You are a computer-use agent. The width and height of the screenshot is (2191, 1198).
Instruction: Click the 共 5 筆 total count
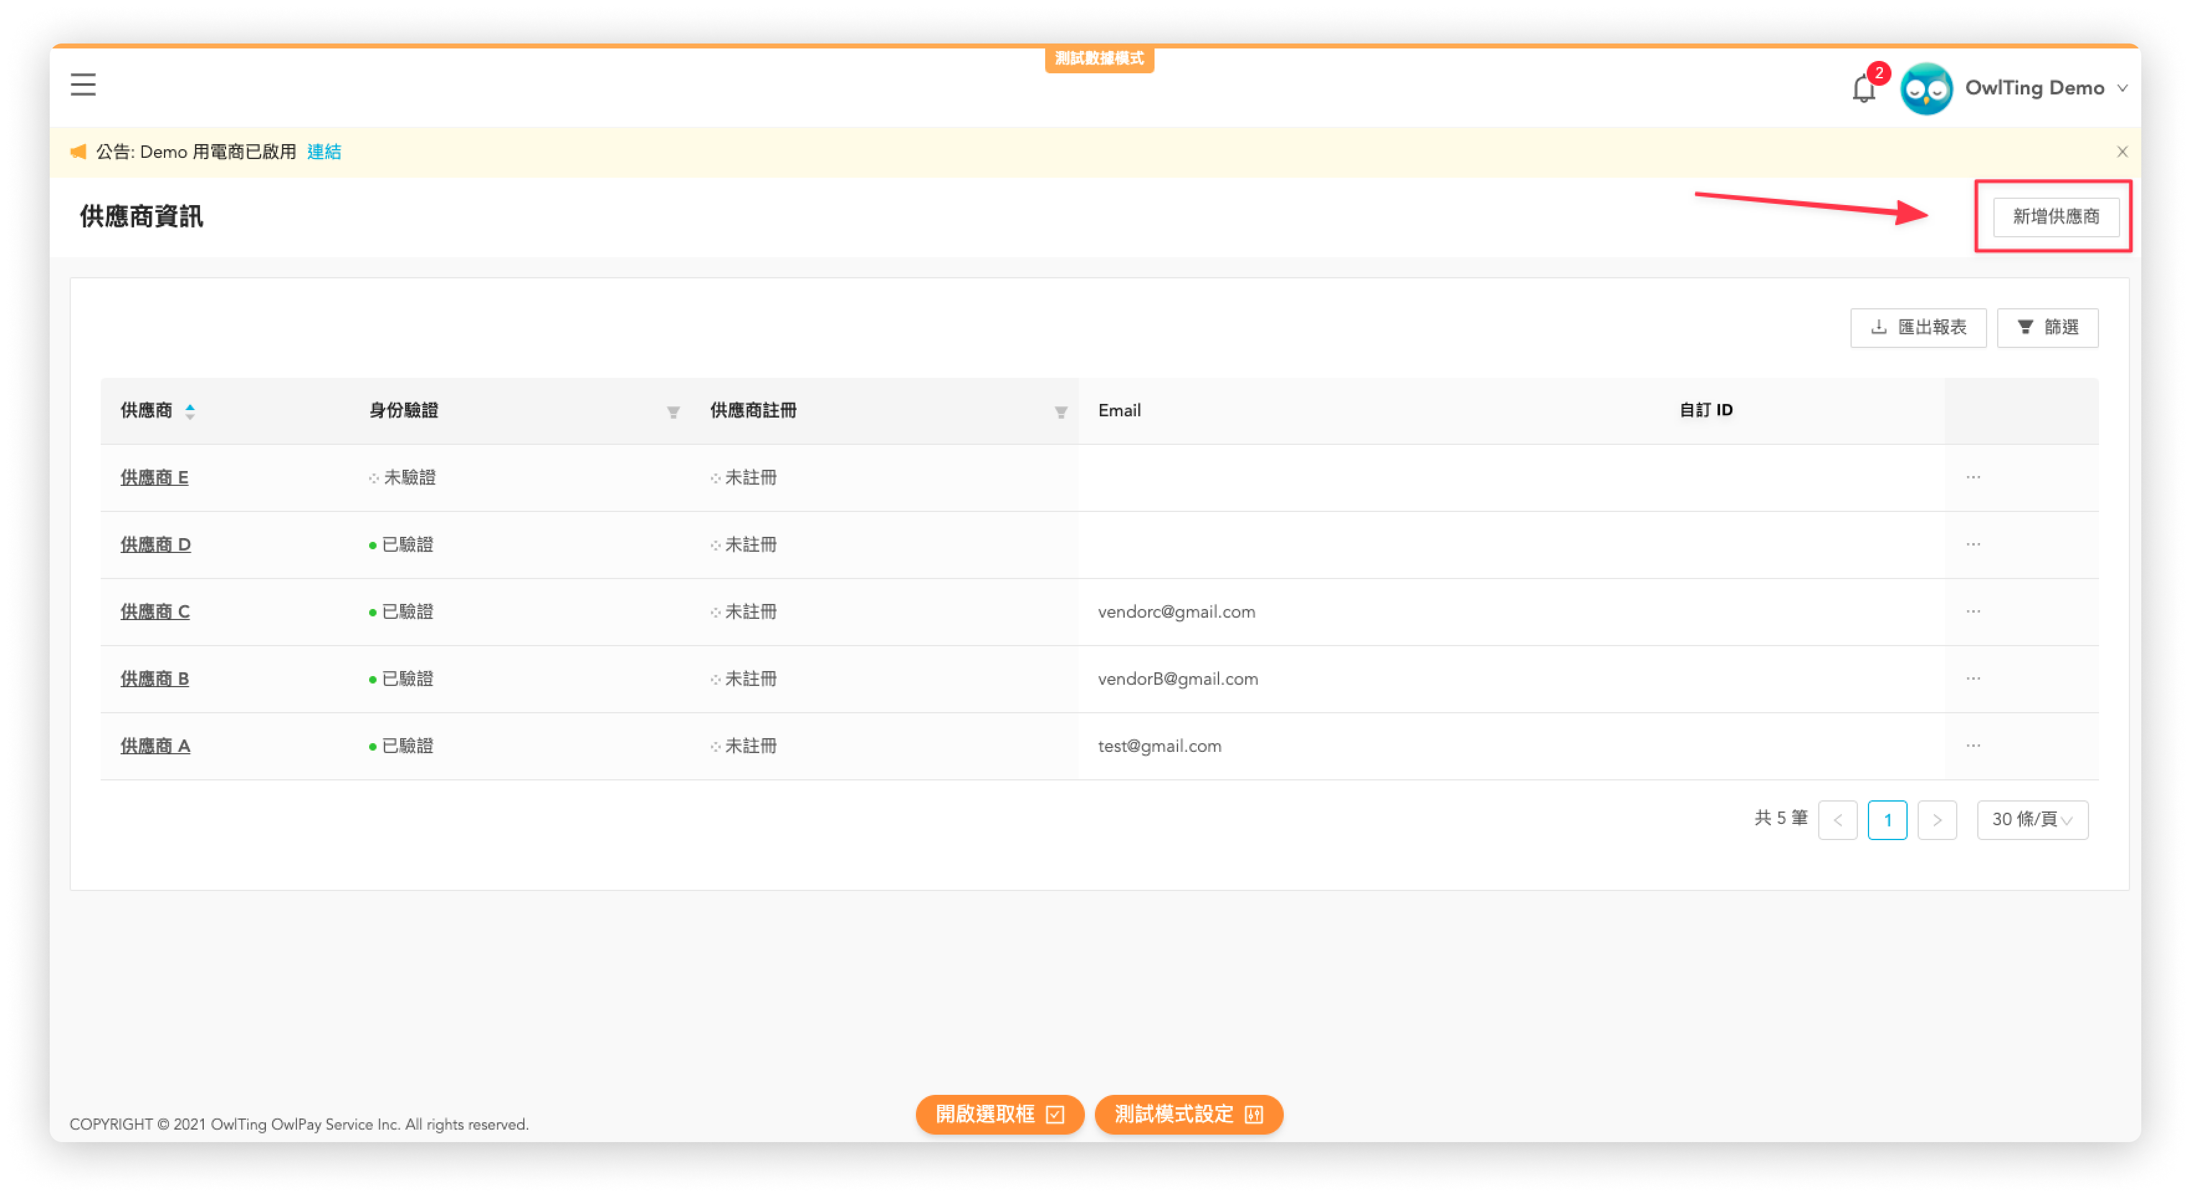coord(1780,819)
